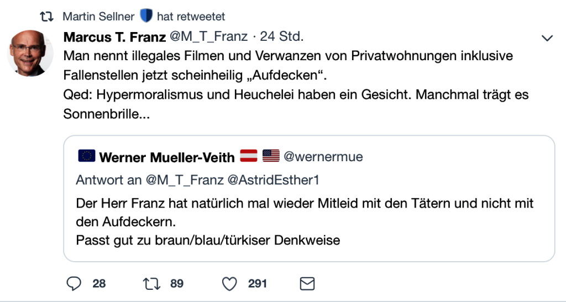Viewport: 566px width, 302px height.
Task: Click Marcus T. Franz profile picture
Action: [30, 53]
